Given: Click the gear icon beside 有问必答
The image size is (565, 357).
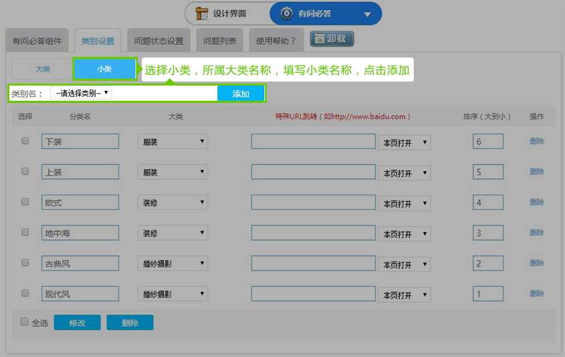Looking at the screenshot, I should pos(287,13).
